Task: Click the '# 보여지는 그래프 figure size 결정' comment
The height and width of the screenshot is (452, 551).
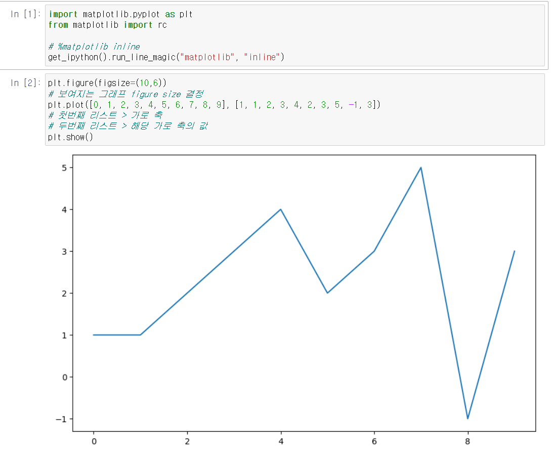Action: (126, 94)
